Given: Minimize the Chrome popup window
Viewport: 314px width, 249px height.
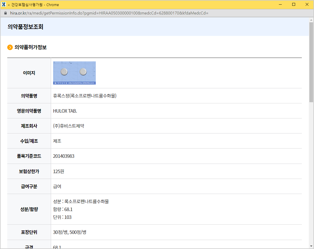Looking at the screenshot, I should tap(280, 4).
